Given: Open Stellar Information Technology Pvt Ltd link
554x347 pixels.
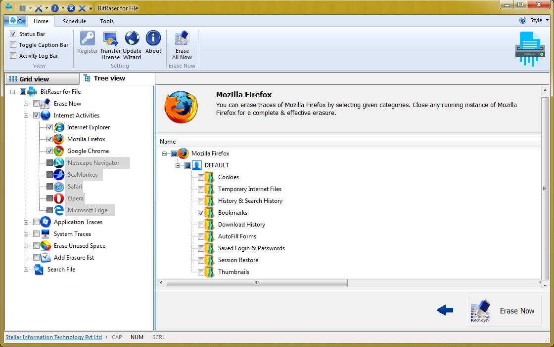Looking at the screenshot, I should [x=54, y=337].
